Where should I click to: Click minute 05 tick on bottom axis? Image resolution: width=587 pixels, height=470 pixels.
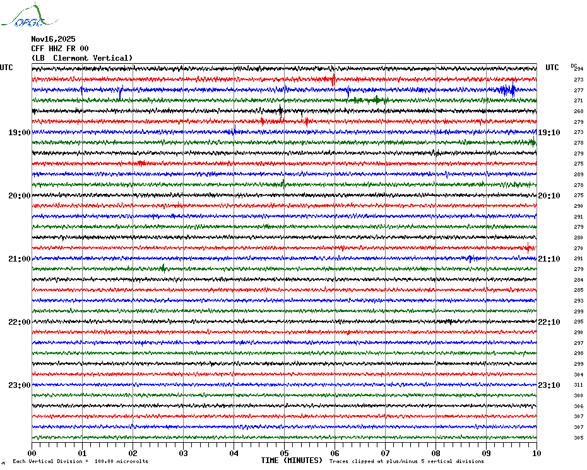click(x=284, y=453)
